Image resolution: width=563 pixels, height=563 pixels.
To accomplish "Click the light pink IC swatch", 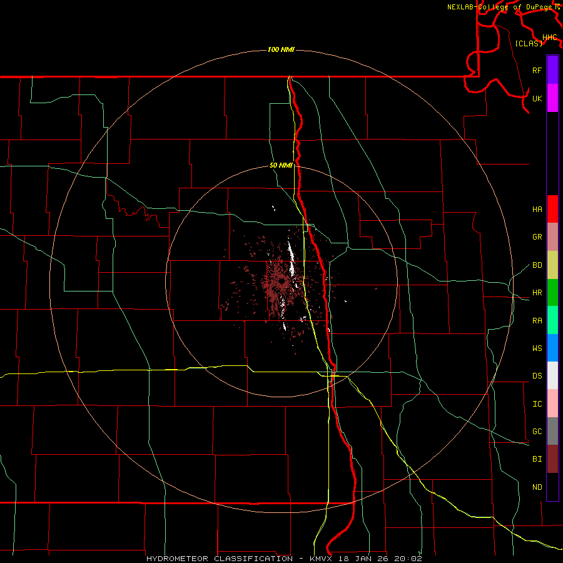I will point(552,403).
